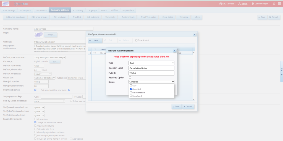Toggle Set as default for new jobs

point(69,90)
